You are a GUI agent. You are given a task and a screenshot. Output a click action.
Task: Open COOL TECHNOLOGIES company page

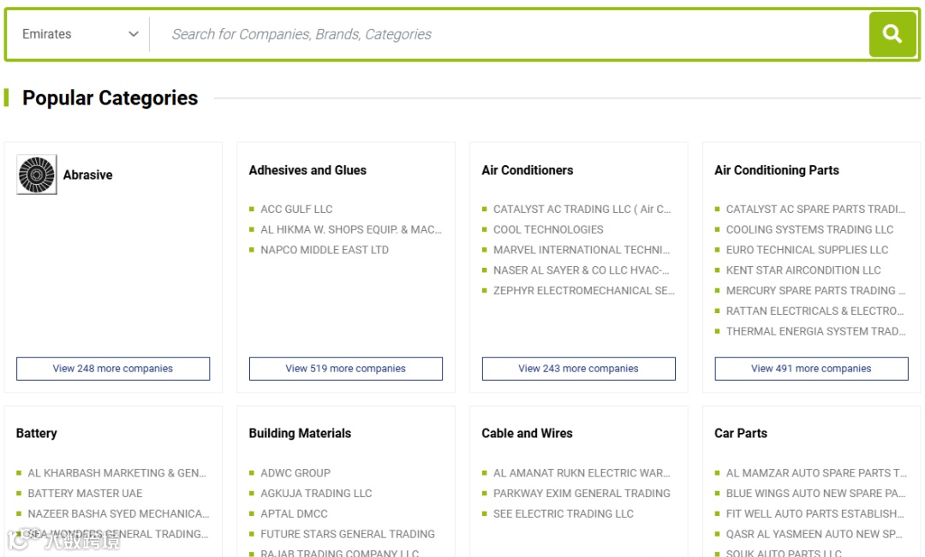click(548, 229)
